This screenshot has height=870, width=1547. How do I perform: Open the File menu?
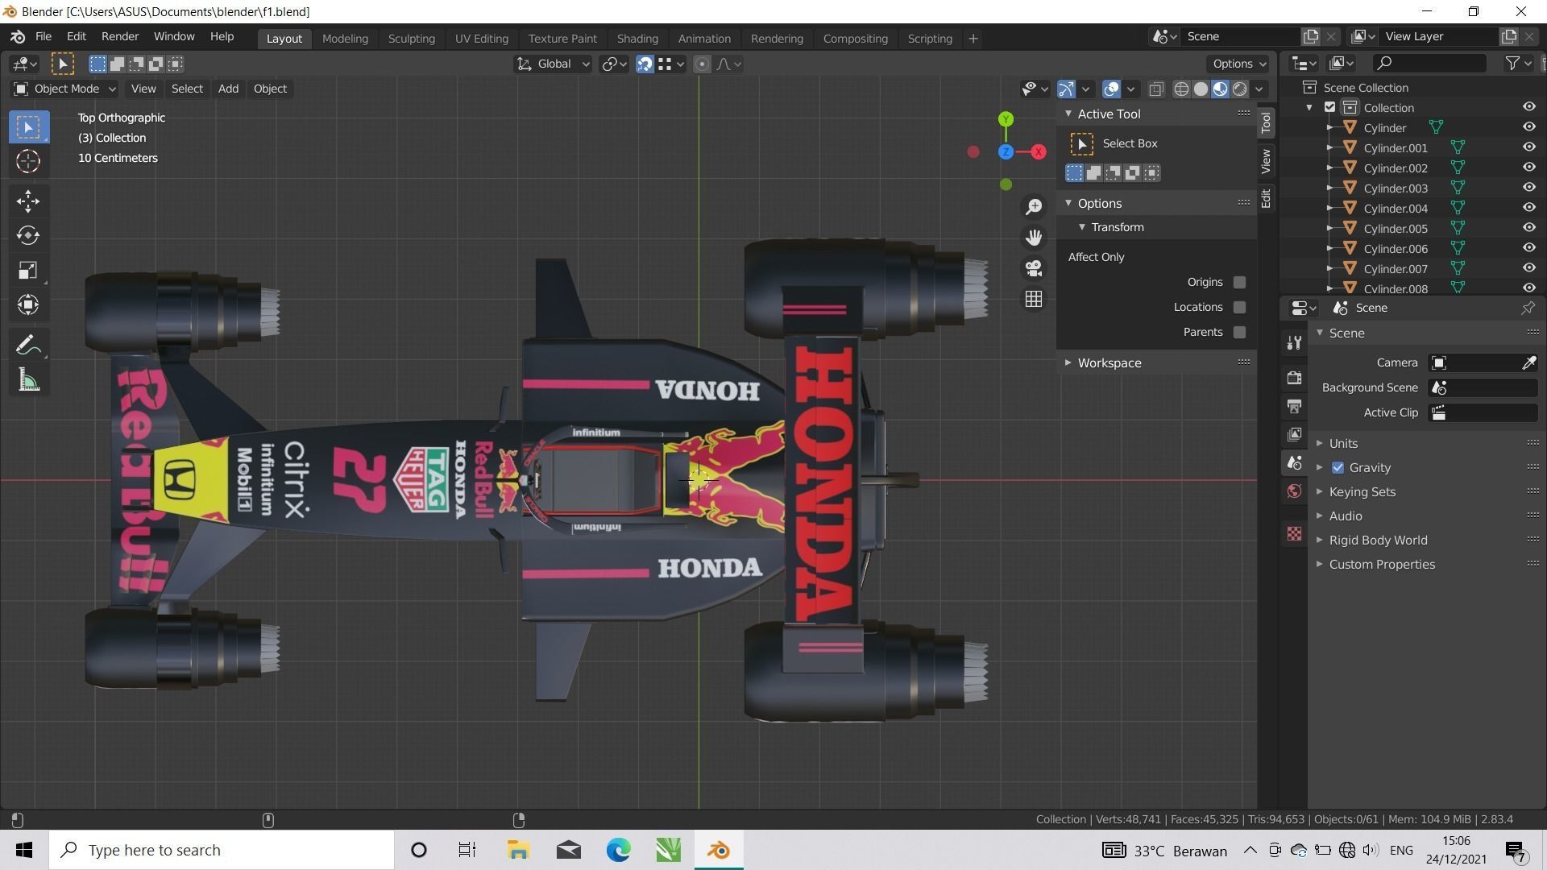click(44, 37)
